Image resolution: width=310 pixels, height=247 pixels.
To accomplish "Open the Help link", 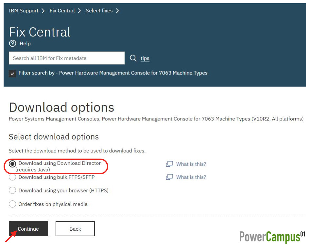I will (x=25, y=44).
